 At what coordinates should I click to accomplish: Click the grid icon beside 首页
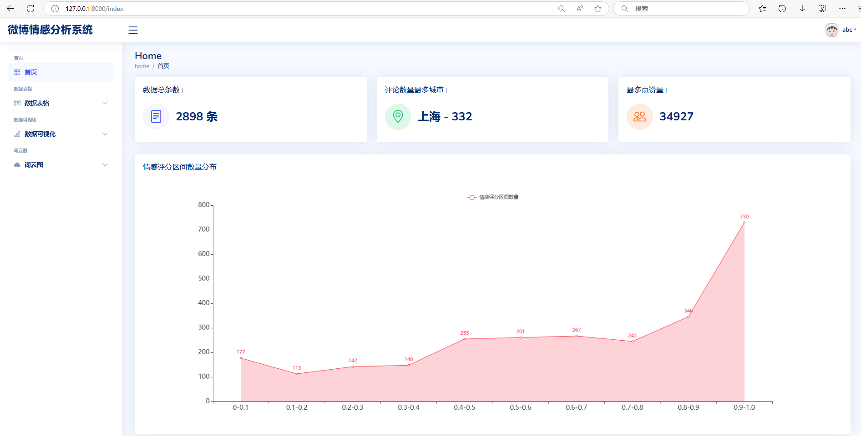coord(17,72)
